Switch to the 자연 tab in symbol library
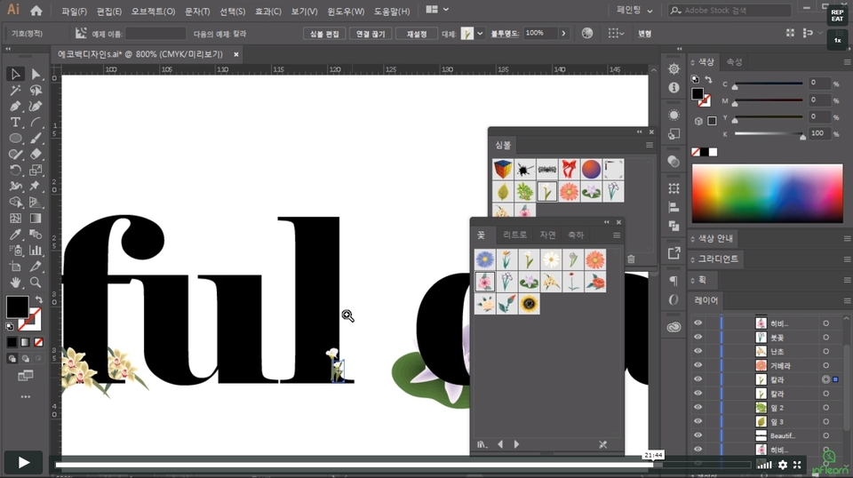Viewport: 853px width, 478px height. click(547, 235)
